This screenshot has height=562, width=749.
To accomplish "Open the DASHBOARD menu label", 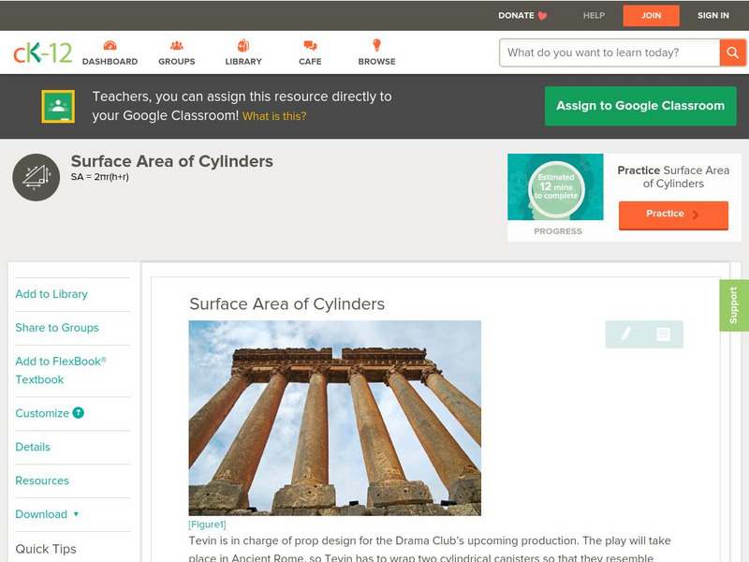I will 110,62.
